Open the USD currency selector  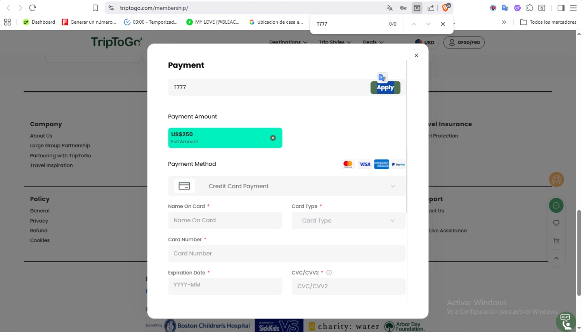pyautogui.click(x=424, y=42)
